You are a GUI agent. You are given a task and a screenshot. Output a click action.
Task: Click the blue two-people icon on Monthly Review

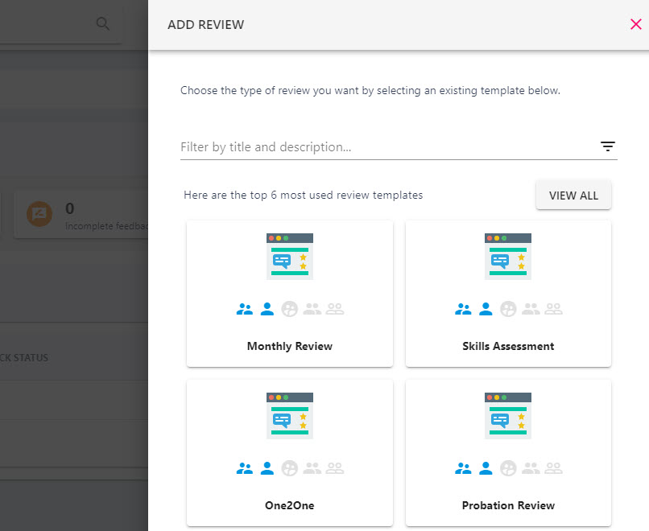(245, 309)
